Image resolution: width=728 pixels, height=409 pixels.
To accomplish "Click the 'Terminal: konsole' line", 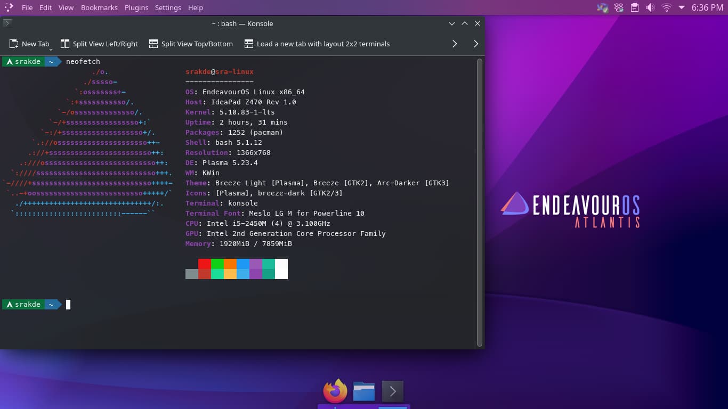I will (x=222, y=203).
